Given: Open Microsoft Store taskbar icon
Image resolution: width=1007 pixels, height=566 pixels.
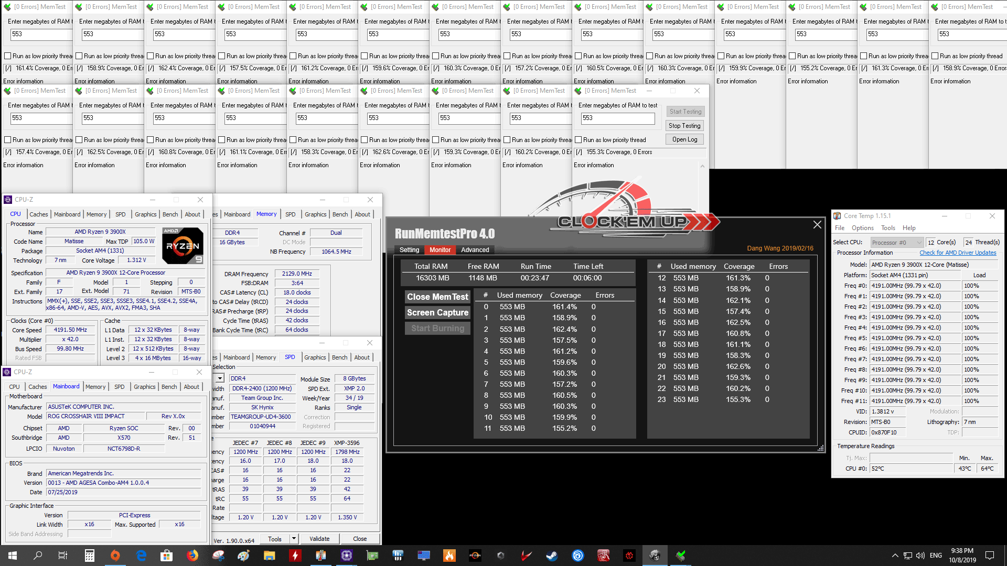Looking at the screenshot, I should click(x=166, y=556).
